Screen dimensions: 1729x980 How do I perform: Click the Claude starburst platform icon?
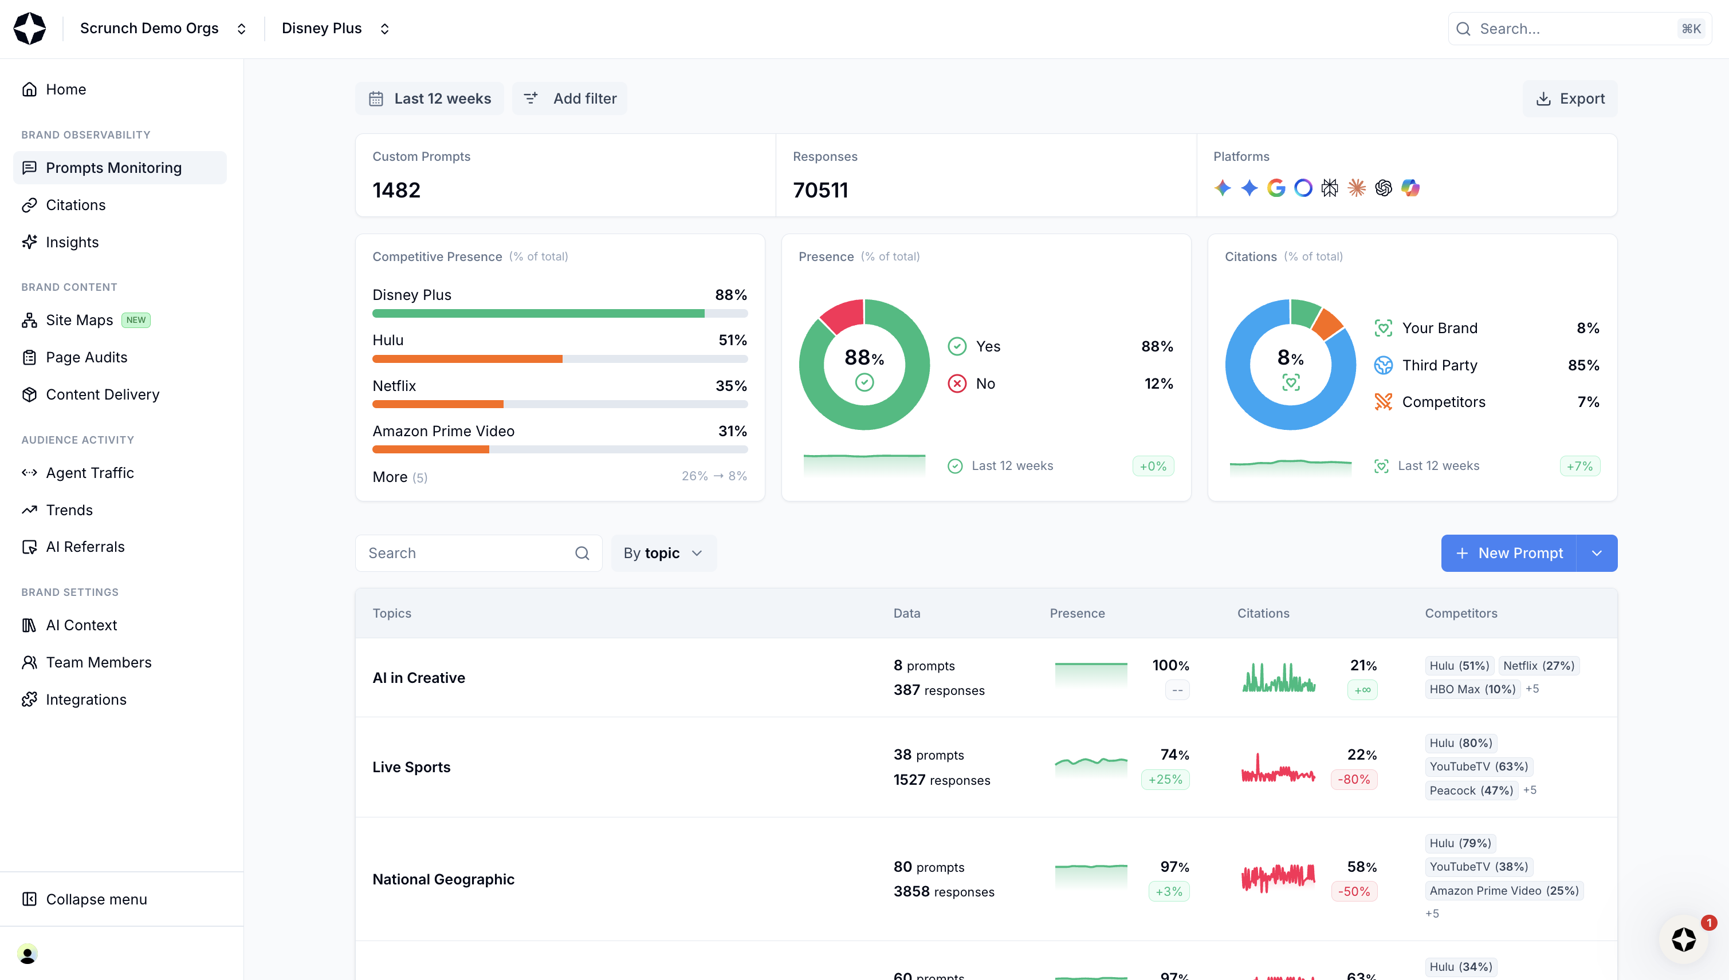pos(1357,188)
